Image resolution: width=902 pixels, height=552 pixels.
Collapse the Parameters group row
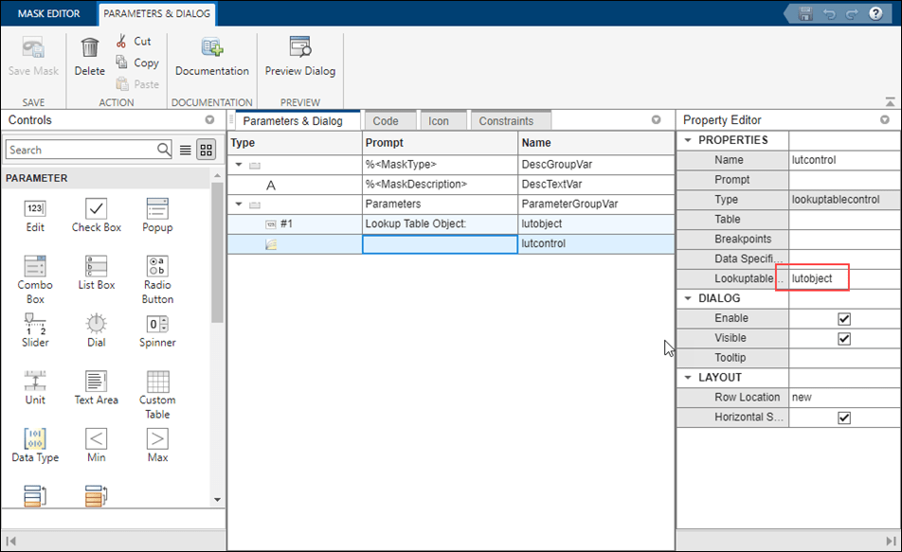tap(239, 205)
